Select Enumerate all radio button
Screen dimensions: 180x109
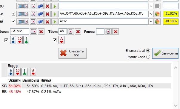148,51
